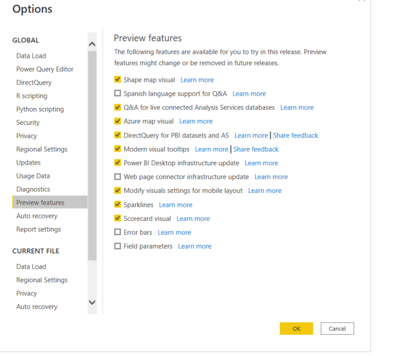Open Share feedback for Modern visual tooltips
Viewport: 400px width, 356px height.
coord(256,149)
